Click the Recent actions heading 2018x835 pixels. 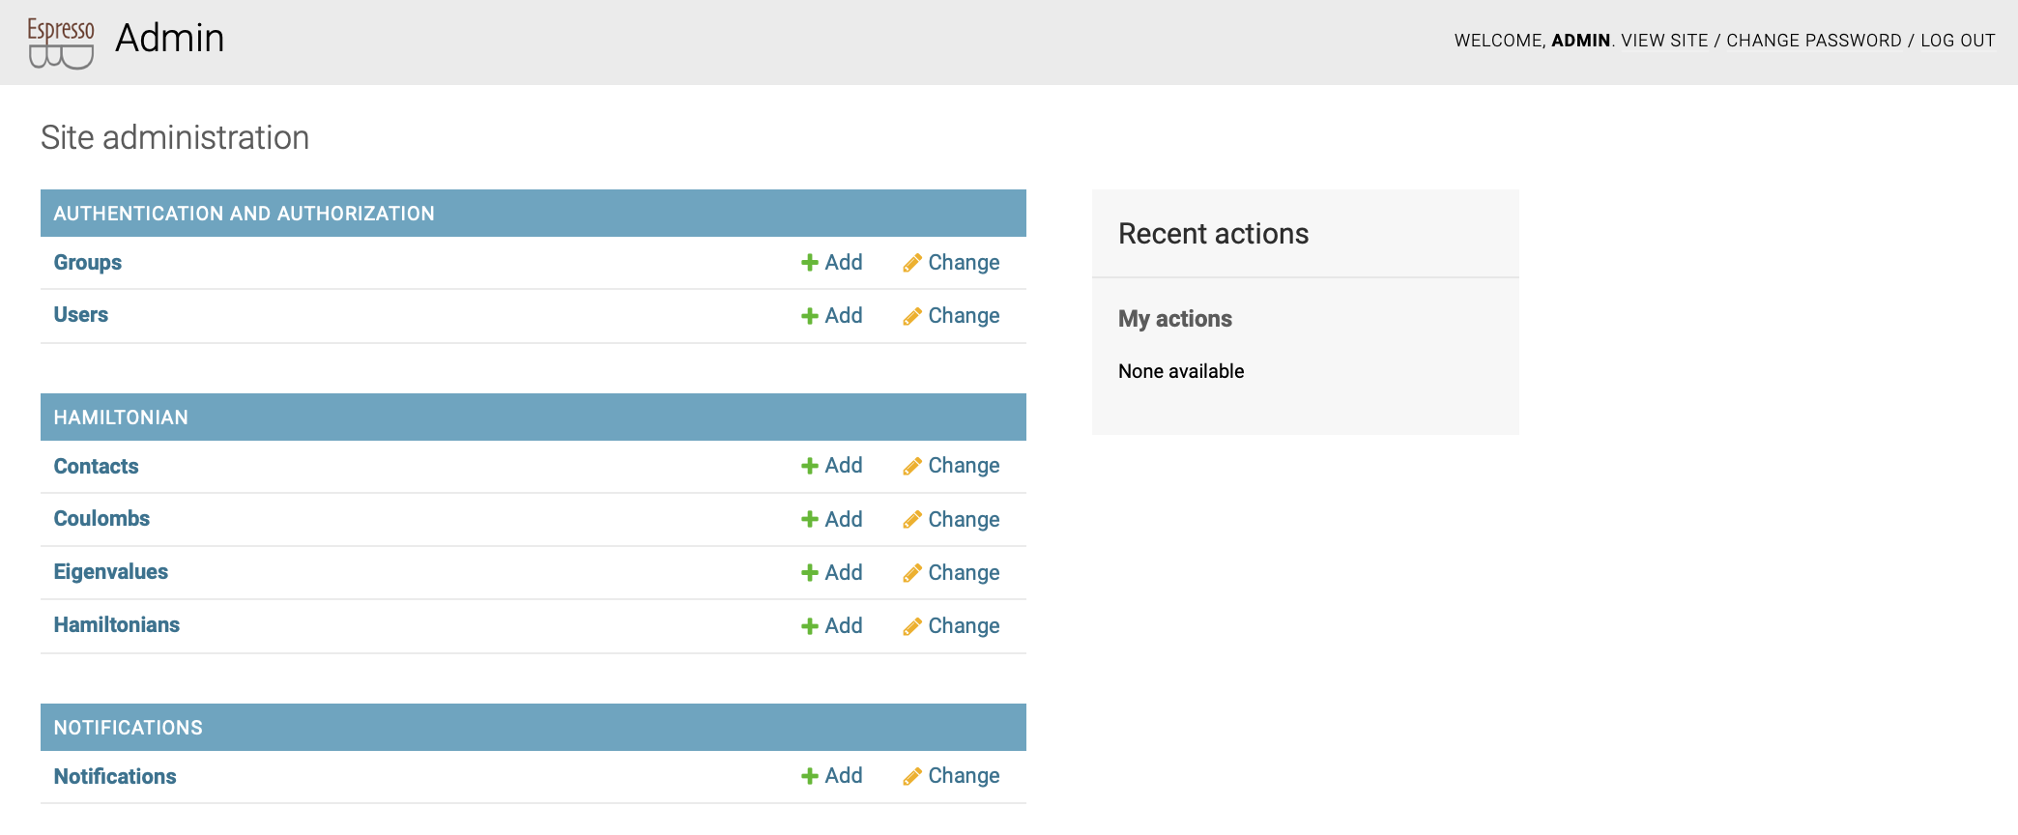1213,234
